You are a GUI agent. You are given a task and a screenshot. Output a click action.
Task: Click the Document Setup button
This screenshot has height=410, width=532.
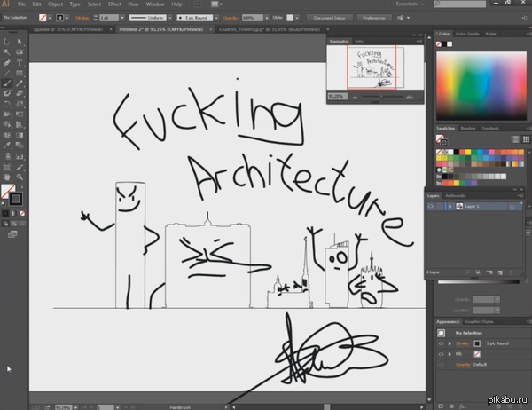(x=327, y=17)
